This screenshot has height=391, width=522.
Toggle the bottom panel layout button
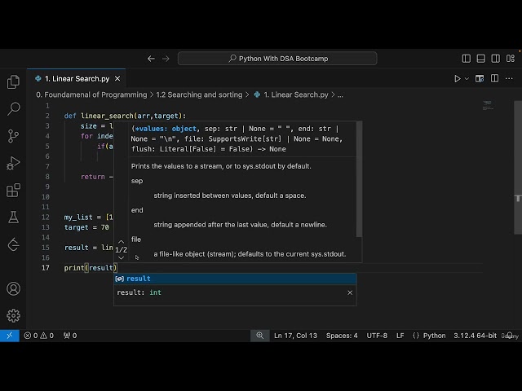[x=480, y=59]
